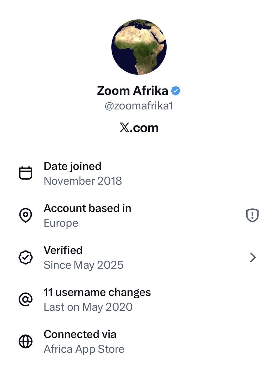Click the calendar icon next to Date joined
Viewport: 278px width, 392px height.
click(x=25, y=173)
